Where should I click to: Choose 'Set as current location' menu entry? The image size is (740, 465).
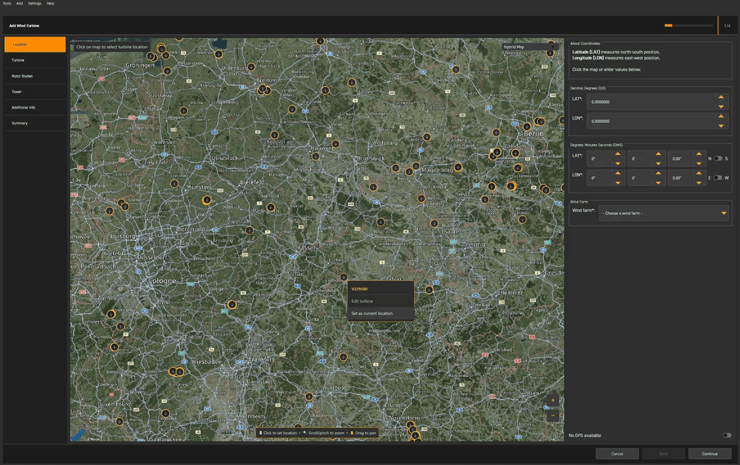[x=372, y=314]
